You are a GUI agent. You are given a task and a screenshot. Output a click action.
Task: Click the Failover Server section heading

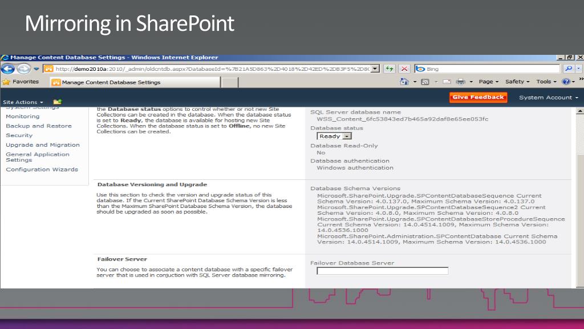(122, 259)
